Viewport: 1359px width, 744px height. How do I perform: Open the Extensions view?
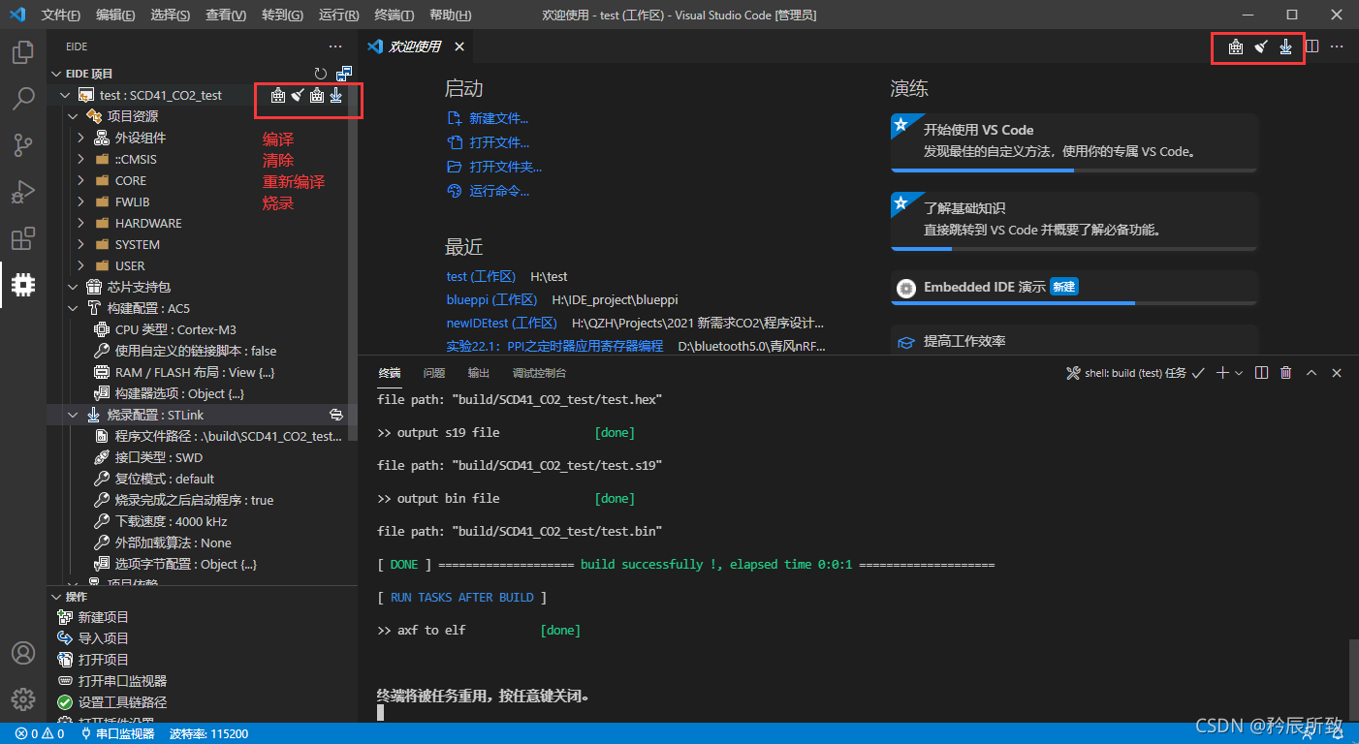pyautogui.click(x=23, y=237)
